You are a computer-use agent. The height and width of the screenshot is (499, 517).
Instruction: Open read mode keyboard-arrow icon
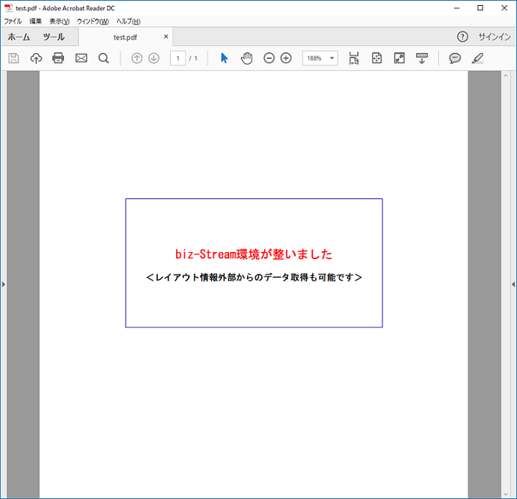coord(421,58)
